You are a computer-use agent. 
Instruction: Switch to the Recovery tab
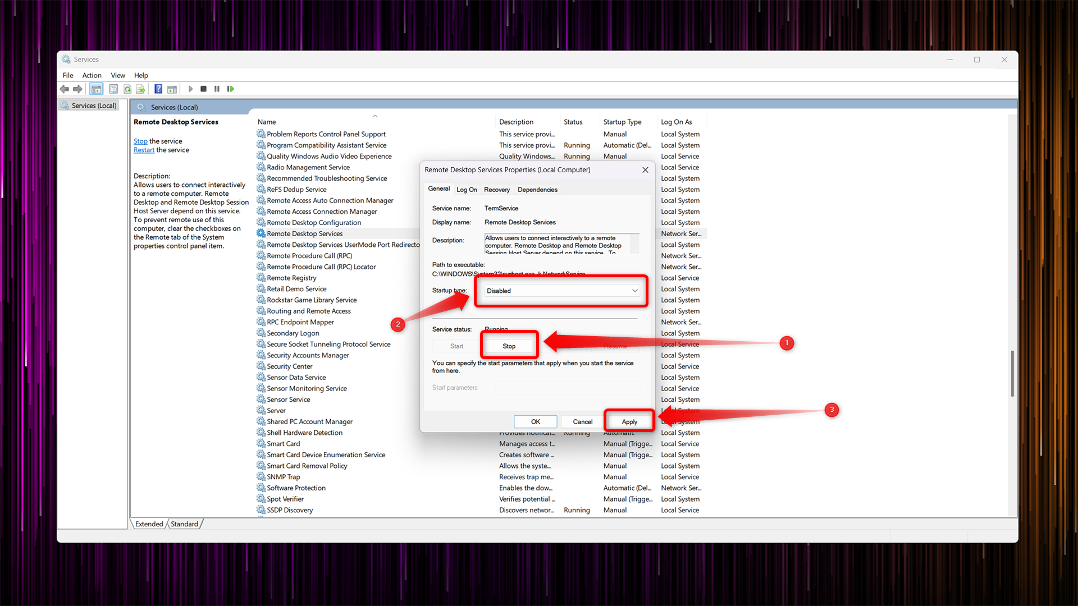pos(497,190)
